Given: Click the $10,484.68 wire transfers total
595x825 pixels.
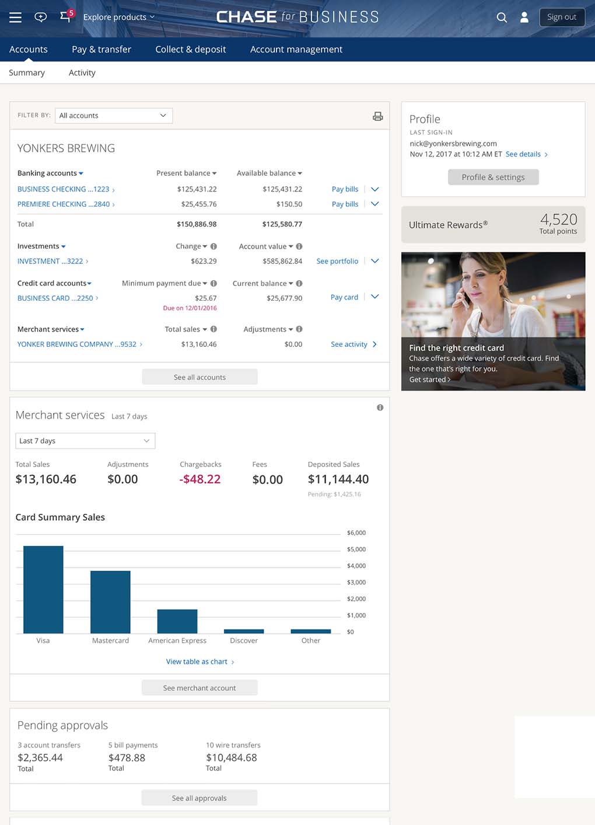Looking at the screenshot, I should (x=231, y=758).
